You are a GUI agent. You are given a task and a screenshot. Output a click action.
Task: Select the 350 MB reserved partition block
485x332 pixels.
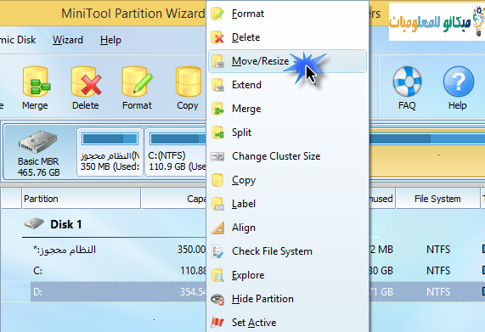click(x=110, y=152)
